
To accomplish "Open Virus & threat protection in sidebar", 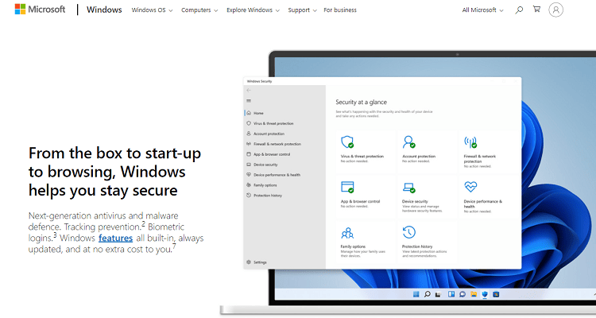I will point(270,123).
